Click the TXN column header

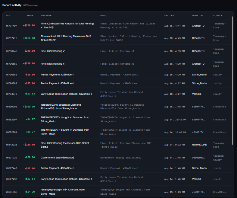pyautogui.click(x=8, y=16)
